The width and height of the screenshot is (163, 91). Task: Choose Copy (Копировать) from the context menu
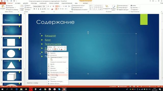[x=58, y=55]
